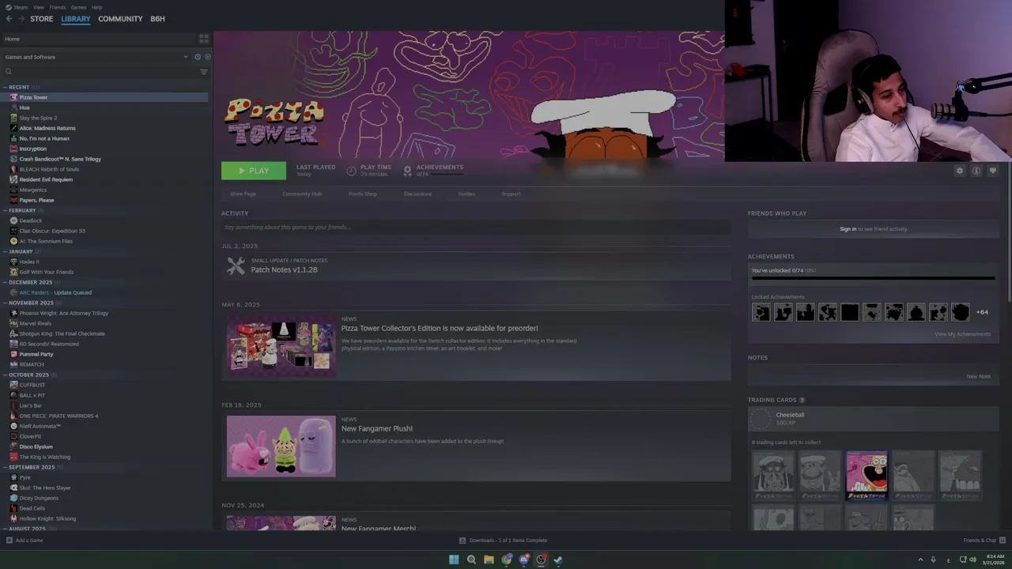
Task: Open the STORE tab
Action: (42, 19)
